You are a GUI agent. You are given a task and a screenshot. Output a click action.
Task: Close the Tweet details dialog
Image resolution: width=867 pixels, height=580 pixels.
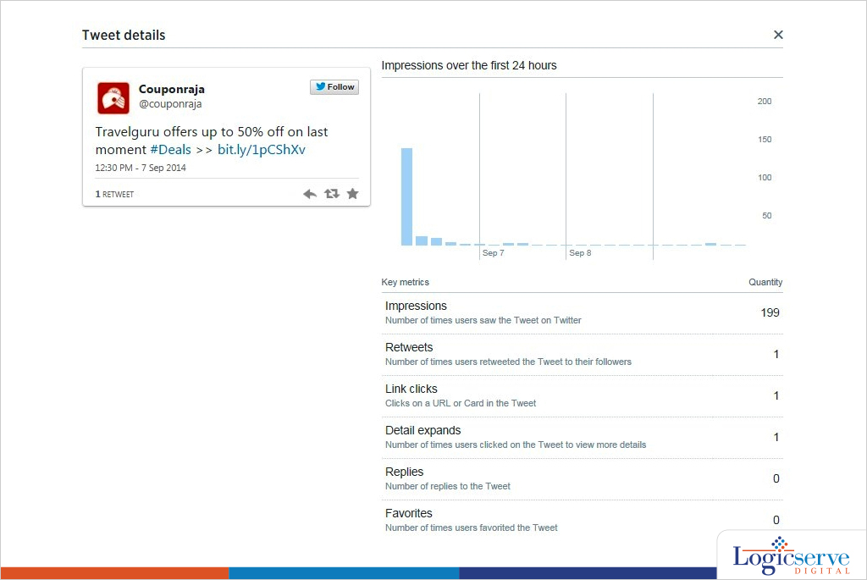tap(778, 35)
